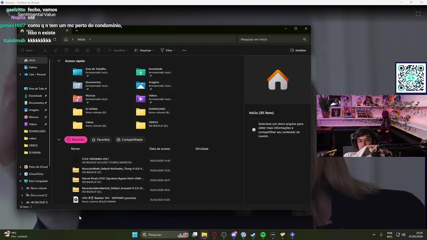Click the Rename icon in the toolbar
427x240 pixels.
[77, 50]
